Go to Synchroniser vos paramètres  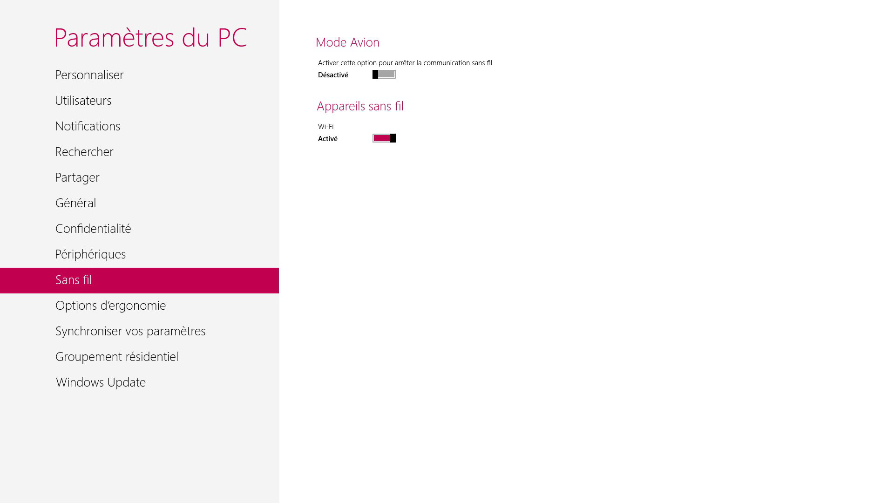[130, 331]
